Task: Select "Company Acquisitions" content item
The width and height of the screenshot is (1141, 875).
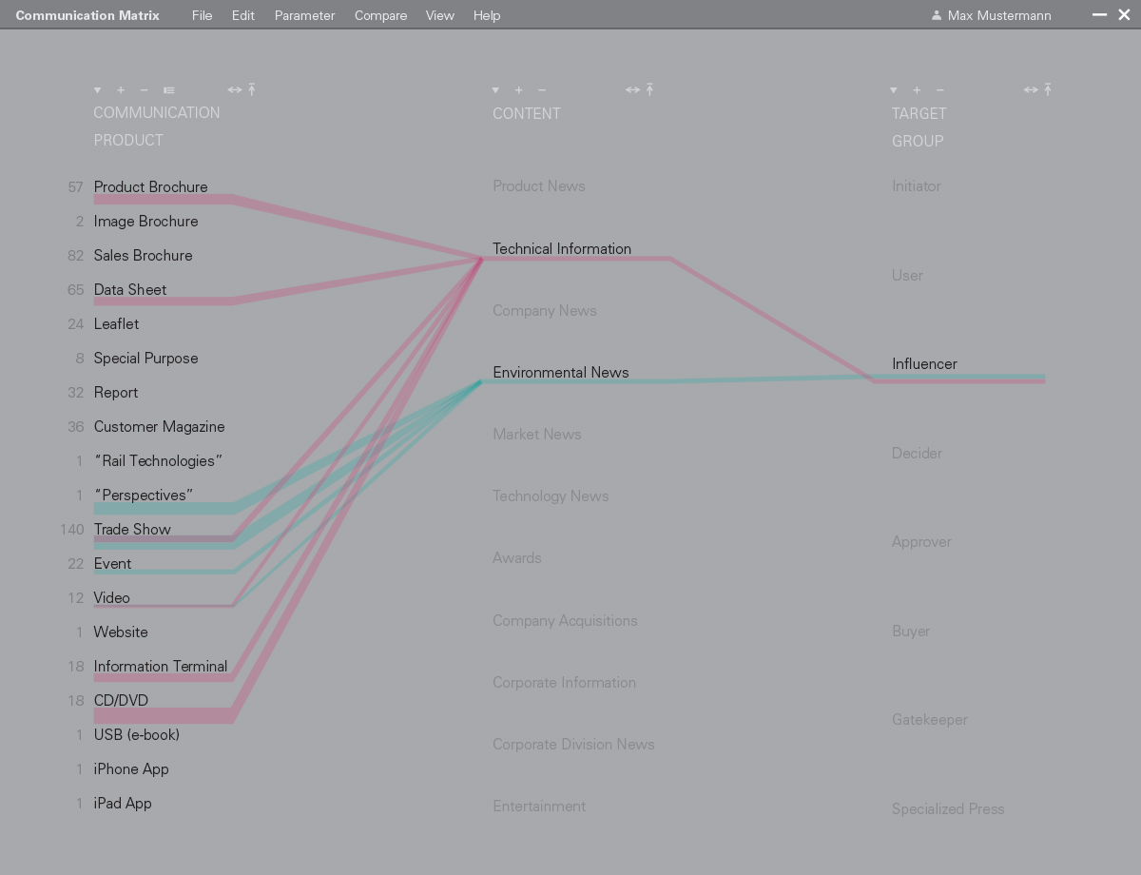Action: pyautogui.click(x=565, y=621)
